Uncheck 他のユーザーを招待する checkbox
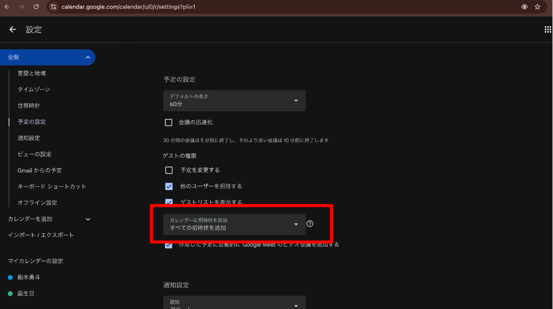 coord(169,186)
